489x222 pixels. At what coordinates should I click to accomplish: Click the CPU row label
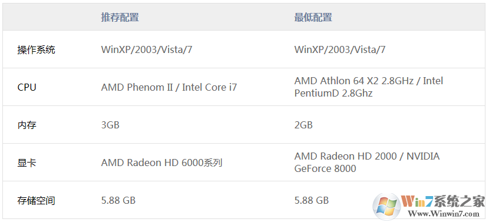(x=27, y=87)
